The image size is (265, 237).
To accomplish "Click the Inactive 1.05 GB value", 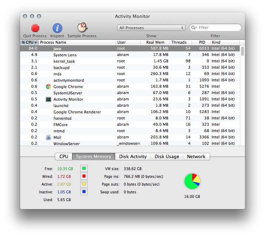I will 64,192.
